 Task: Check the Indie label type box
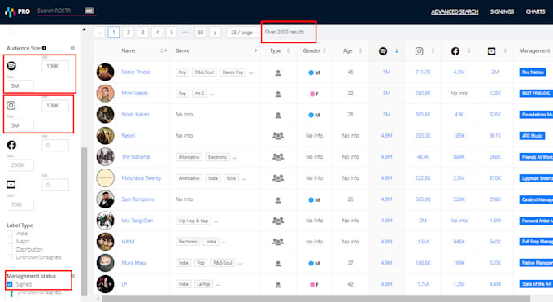pyautogui.click(x=10, y=234)
